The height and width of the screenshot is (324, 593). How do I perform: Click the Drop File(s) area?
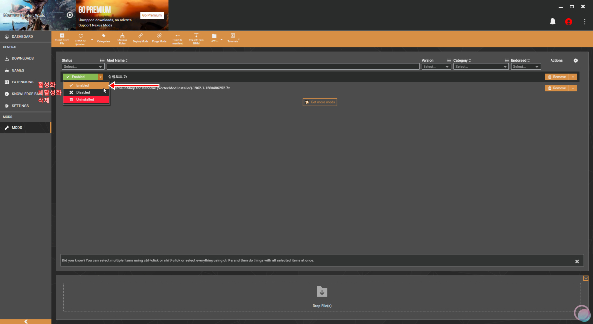pos(322,297)
